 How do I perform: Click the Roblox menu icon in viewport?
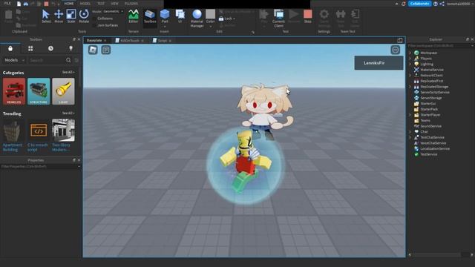click(x=93, y=50)
